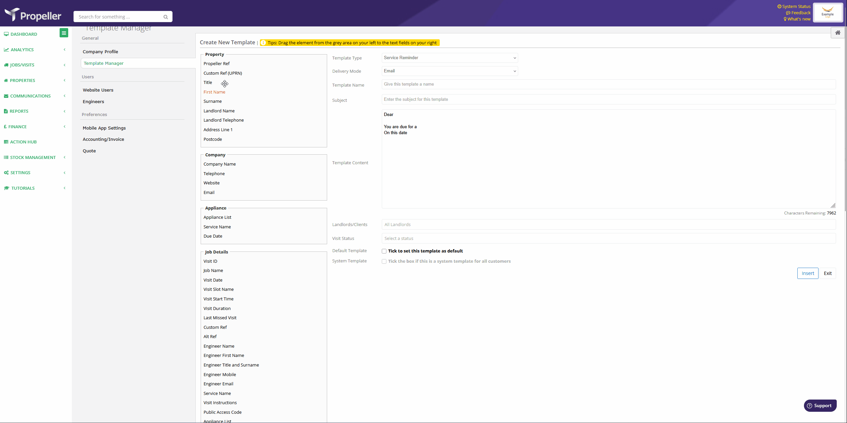Tick the system template checkbox
847x423 pixels.
pos(384,261)
